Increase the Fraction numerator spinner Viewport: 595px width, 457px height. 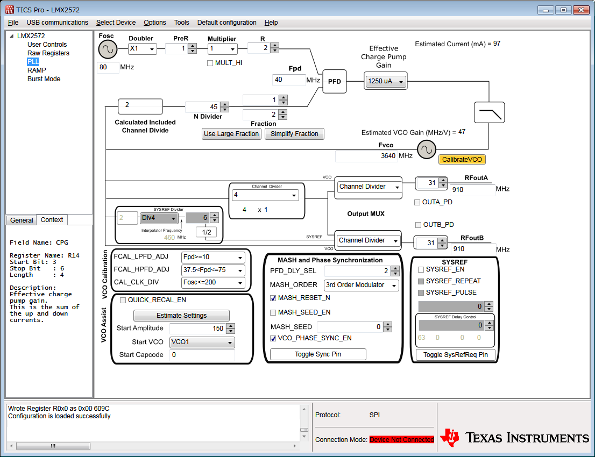(x=283, y=98)
